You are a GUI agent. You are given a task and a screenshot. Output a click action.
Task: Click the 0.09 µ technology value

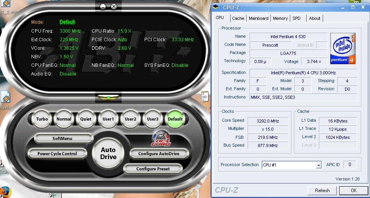(260, 62)
